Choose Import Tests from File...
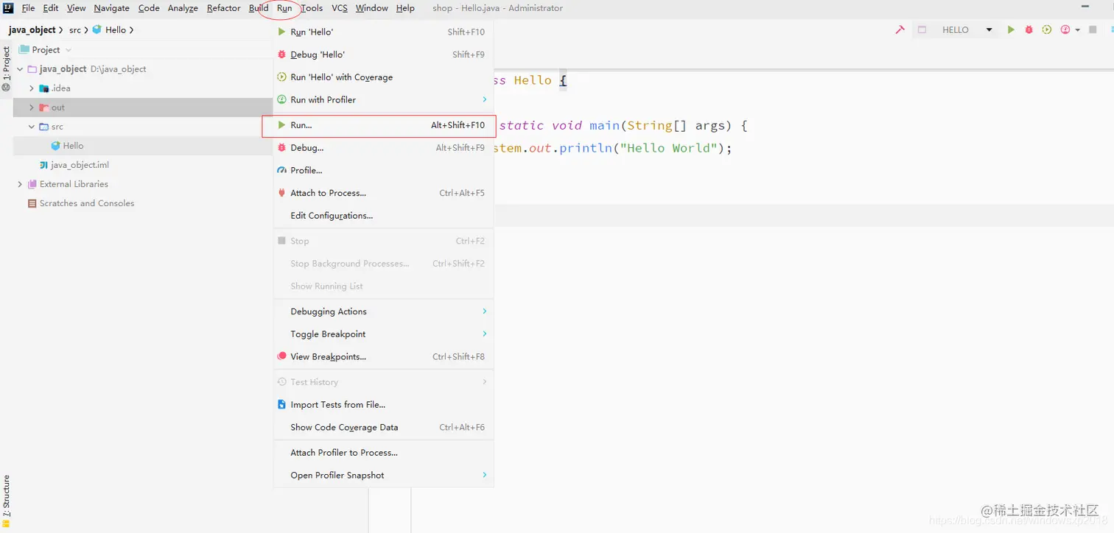Image resolution: width=1114 pixels, height=533 pixels. (x=383, y=405)
